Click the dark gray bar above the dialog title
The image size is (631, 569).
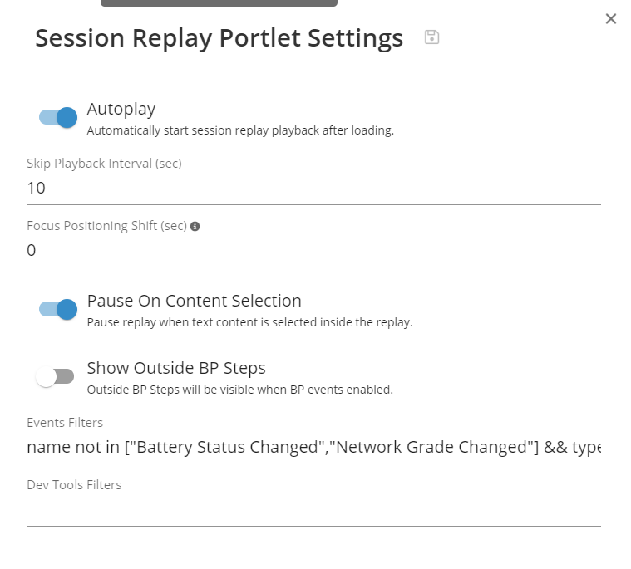(x=219, y=3)
